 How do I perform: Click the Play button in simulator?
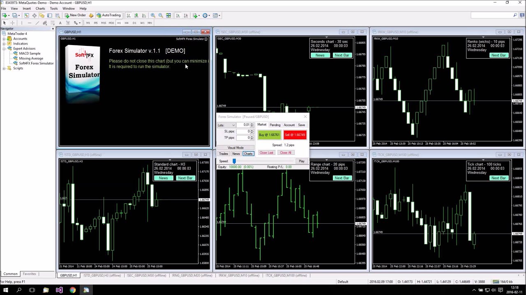pos(302,161)
